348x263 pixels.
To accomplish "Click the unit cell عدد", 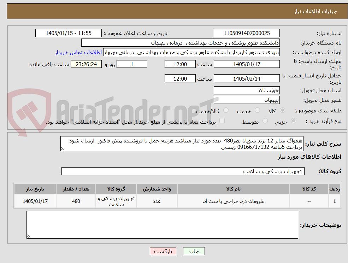I will coord(157,201).
